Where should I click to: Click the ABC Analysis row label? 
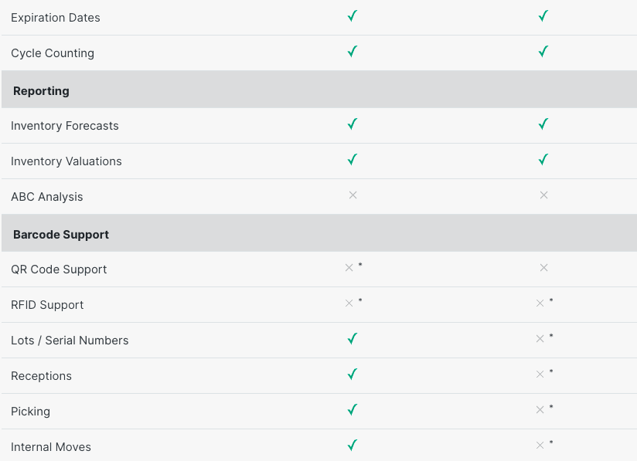pyautogui.click(x=47, y=197)
